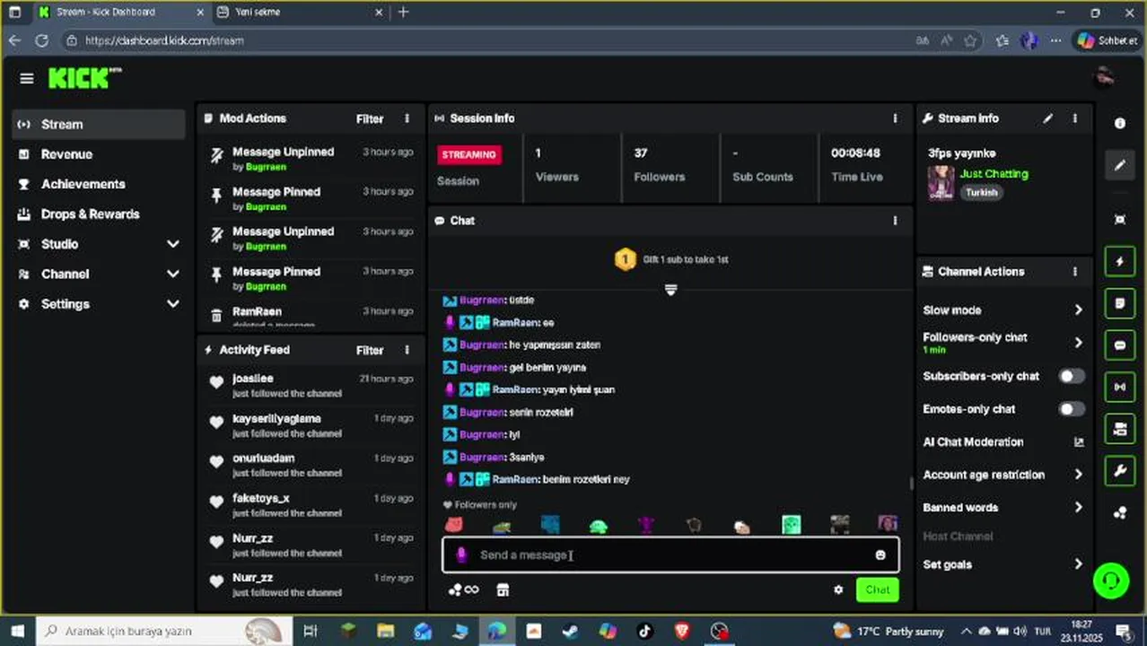Open Channel Actions three-dot options
1147x646 pixels.
[1074, 272]
